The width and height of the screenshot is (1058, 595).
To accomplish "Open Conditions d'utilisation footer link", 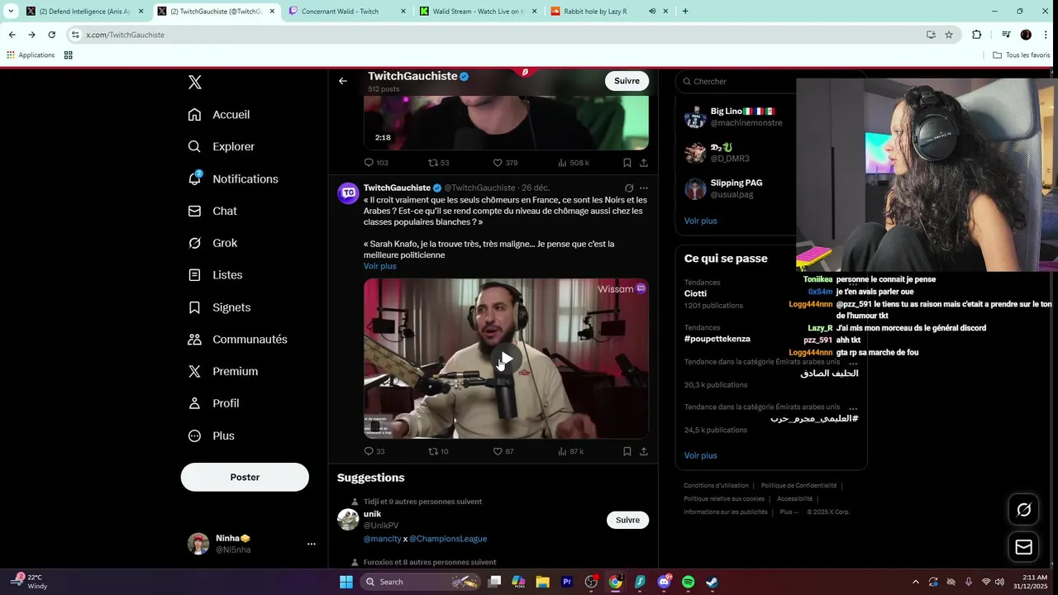I will [x=716, y=486].
